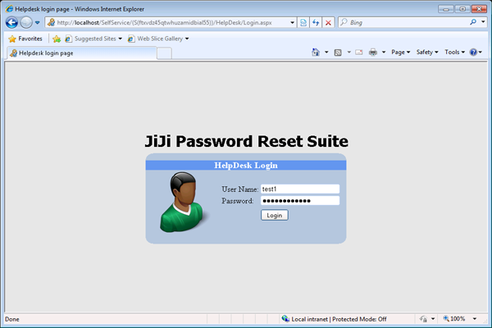Click the browser Forward arrow button

[x=26, y=23]
